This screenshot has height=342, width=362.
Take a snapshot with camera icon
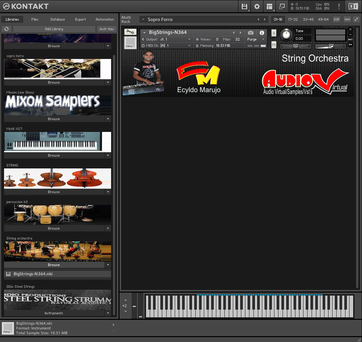coord(251,32)
